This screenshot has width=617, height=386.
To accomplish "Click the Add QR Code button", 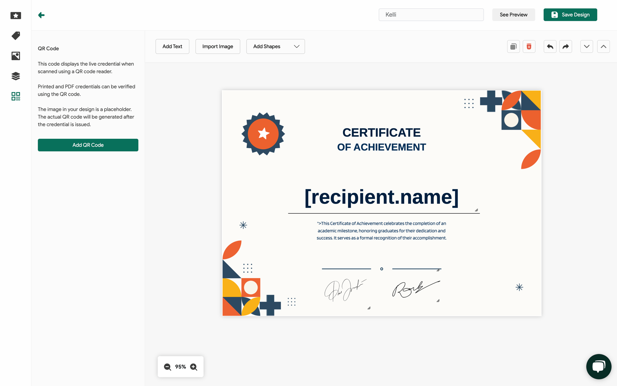I will pyautogui.click(x=88, y=145).
